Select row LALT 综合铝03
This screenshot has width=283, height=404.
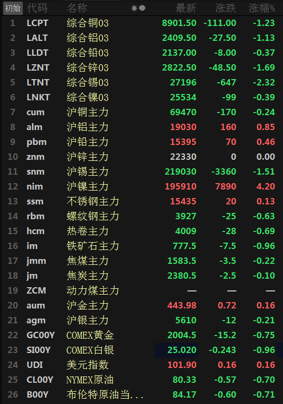141,38
